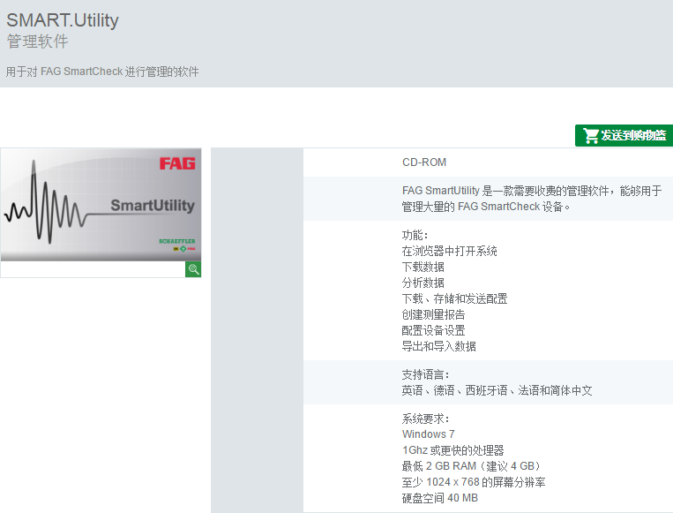Click the 系统要求: heading
The width and height of the screenshot is (673, 513).
pos(425,419)
